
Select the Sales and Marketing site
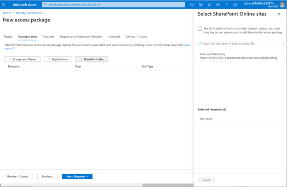point(241,56)
